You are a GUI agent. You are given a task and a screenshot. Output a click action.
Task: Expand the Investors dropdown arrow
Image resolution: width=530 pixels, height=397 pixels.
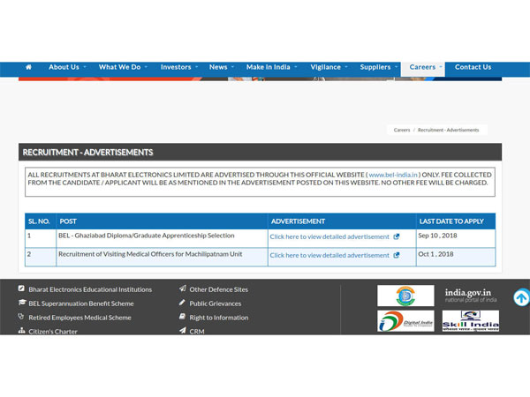[197, 67]
